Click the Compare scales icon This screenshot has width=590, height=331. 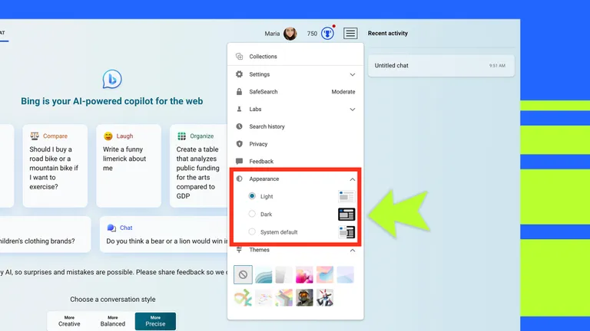pyautogui.click(x=35, y=136)
